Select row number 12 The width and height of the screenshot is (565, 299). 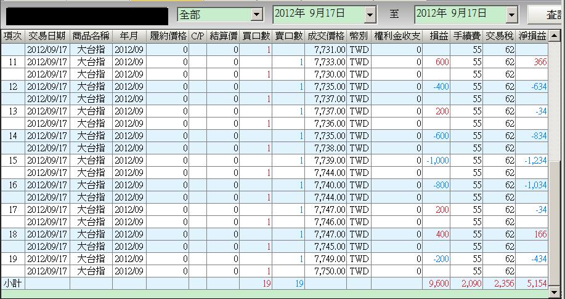point(12,86)
